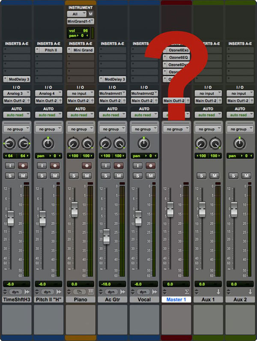Enable input monitoring on TimeShftH3 track

[x=10, y=165]
